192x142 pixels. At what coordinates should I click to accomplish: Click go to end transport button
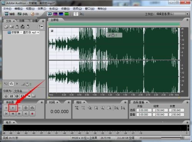pyautogui.click(x=26, y=114)
